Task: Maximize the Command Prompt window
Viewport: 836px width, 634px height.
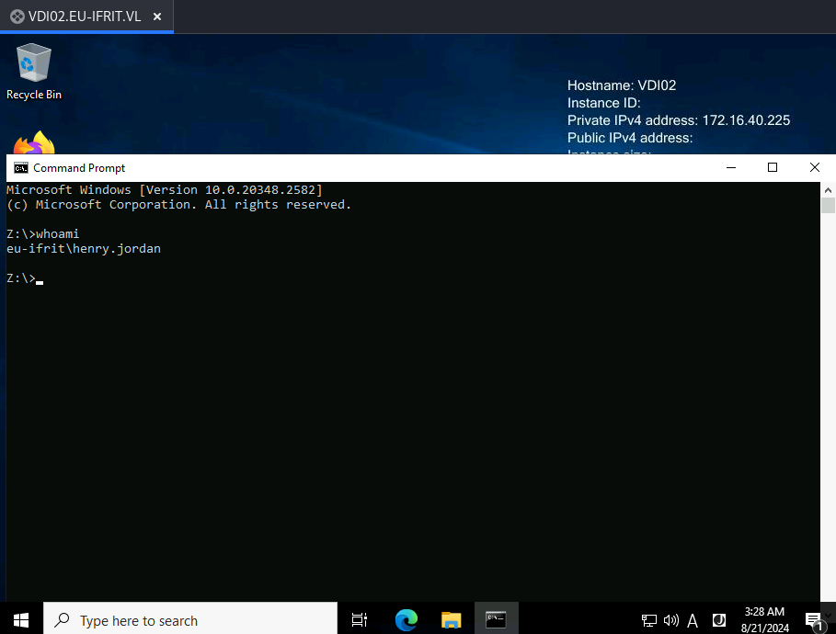Action: coord(772,168)
